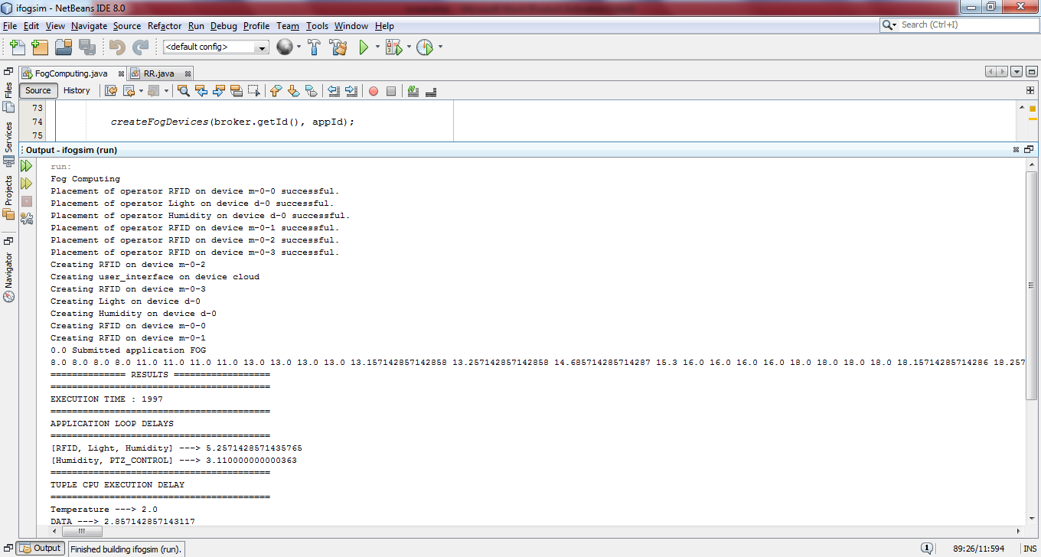Toggle the Source view button

38,90
